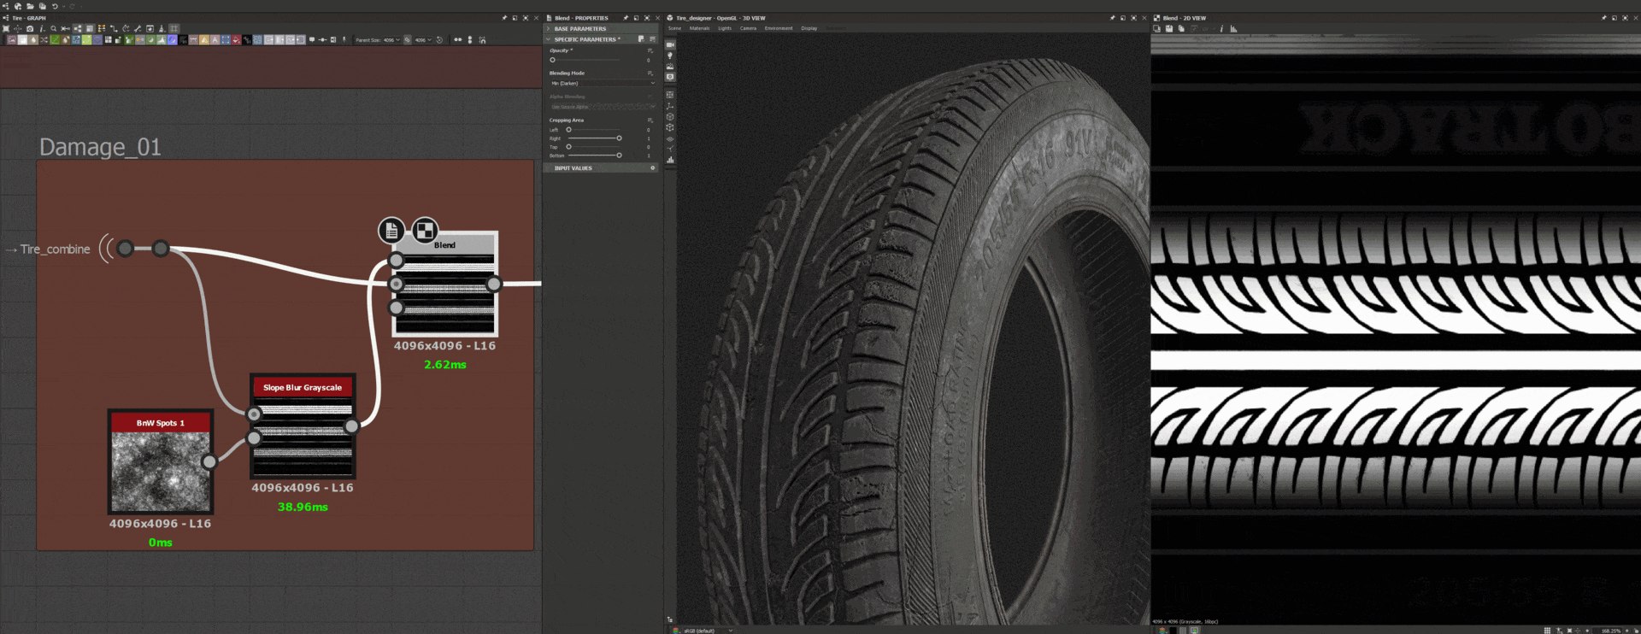
Task: Click the histogram icon in 2D view toolbar
Action: [x=1233, y=29]
